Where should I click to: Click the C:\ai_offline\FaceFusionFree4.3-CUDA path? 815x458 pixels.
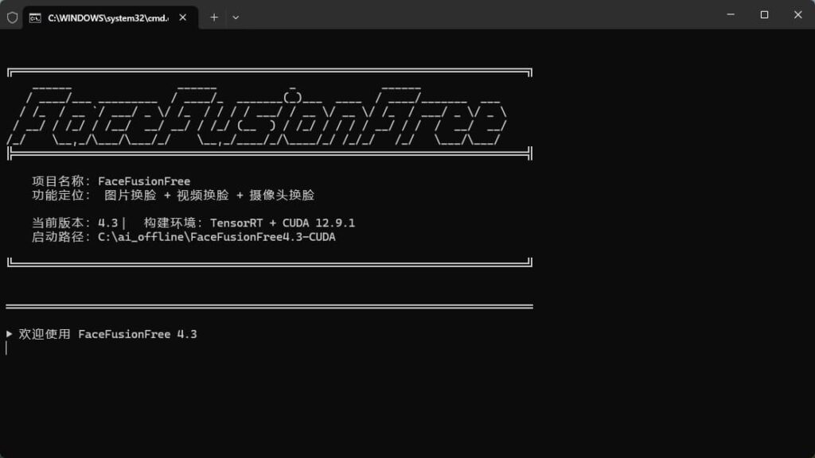[x=216, y=237]
